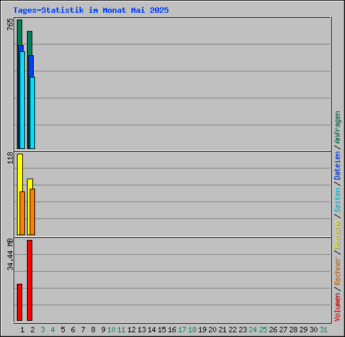Click the Besuche legend label
This screenshot has width=345, height=337.
338,235
